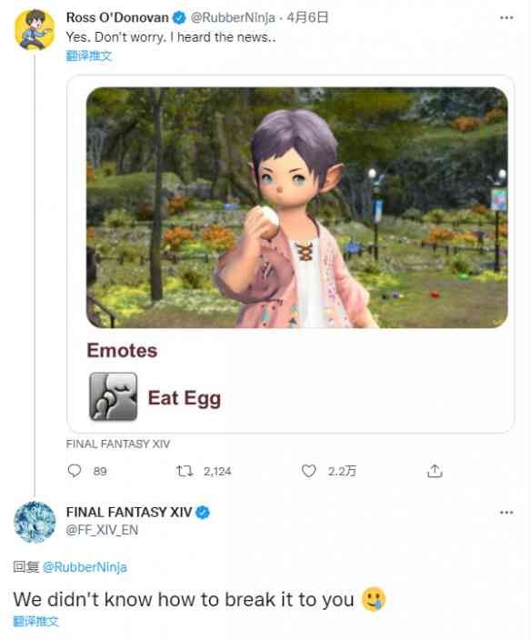Open the share upload icon
The height and width of the screenshot is (639, 531).
coord(435,471)
